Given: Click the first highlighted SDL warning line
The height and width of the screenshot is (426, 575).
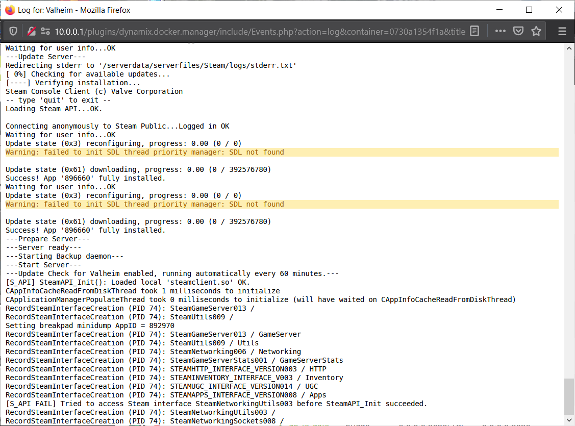Looking at the screenshot, I should 282,152.
